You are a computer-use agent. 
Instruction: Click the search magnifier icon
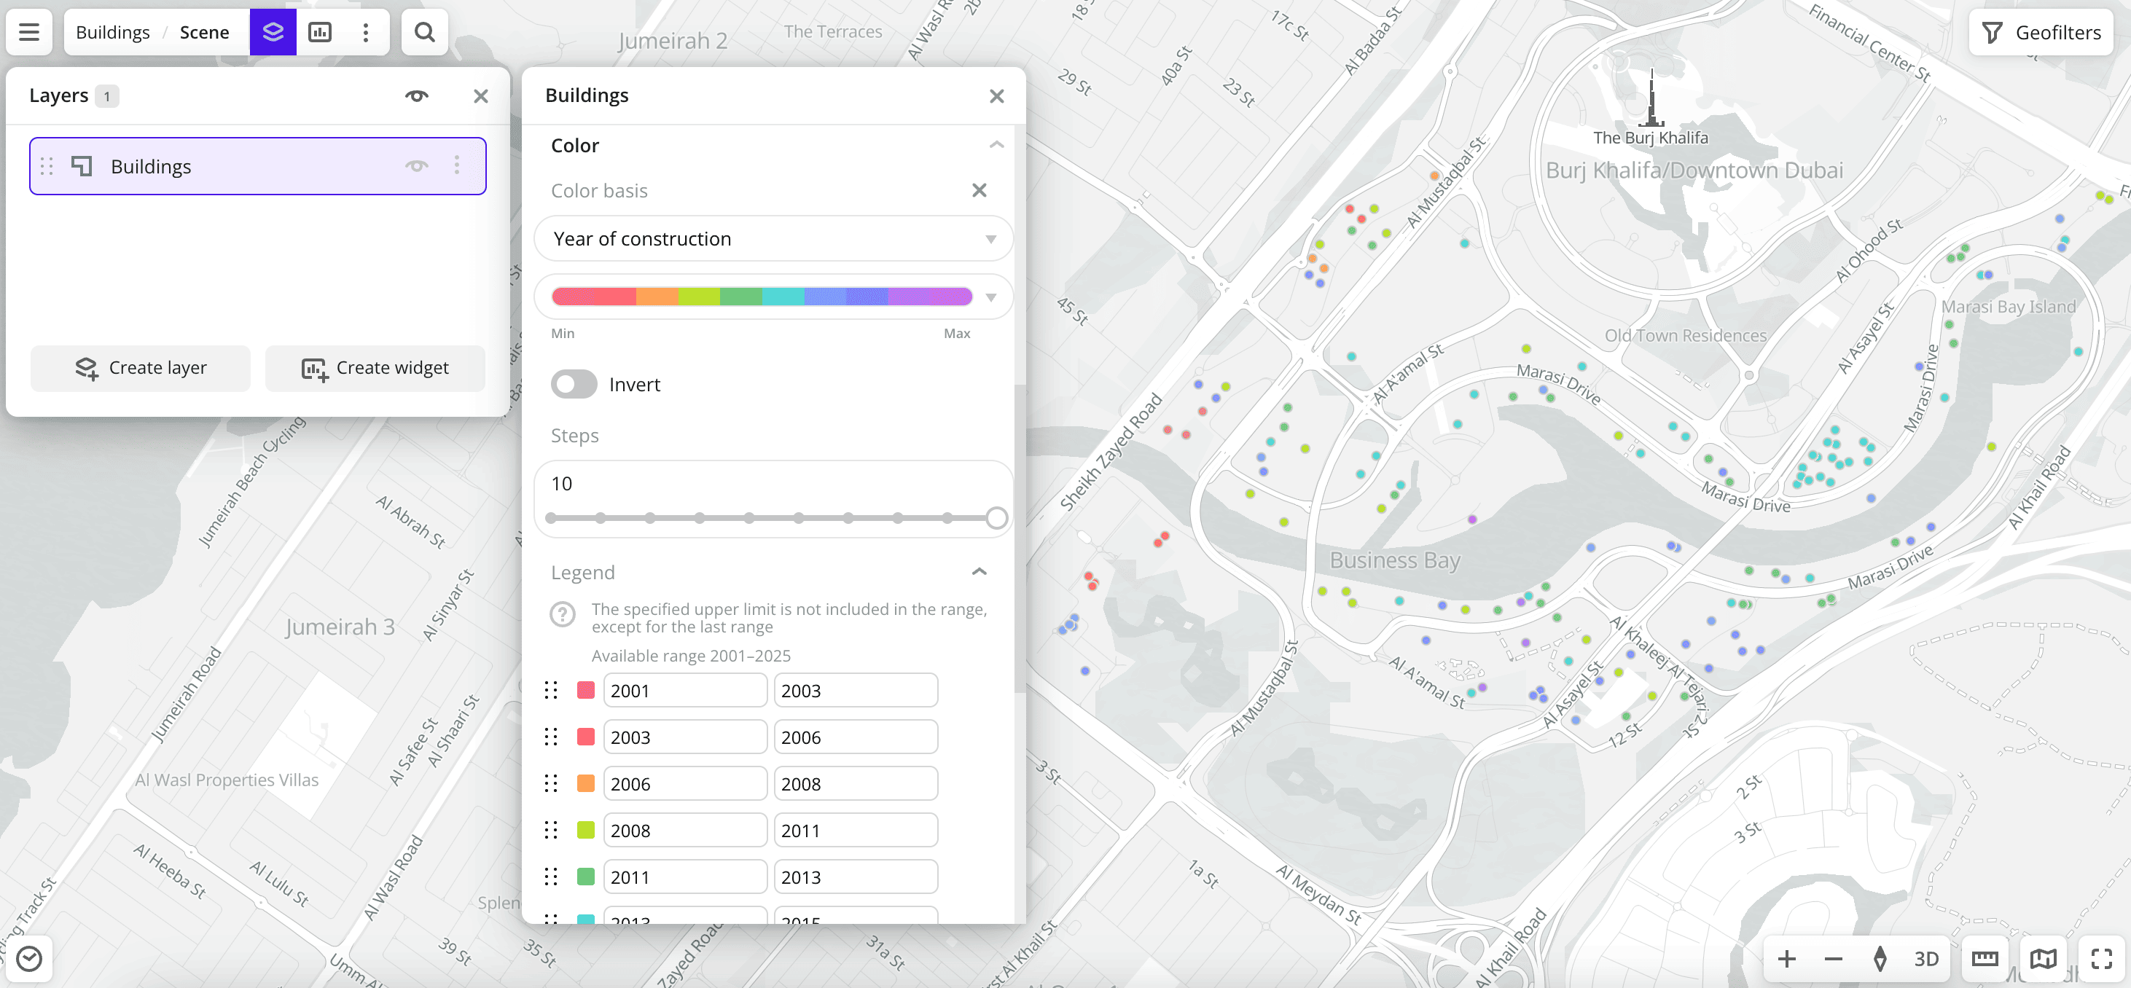424,32
